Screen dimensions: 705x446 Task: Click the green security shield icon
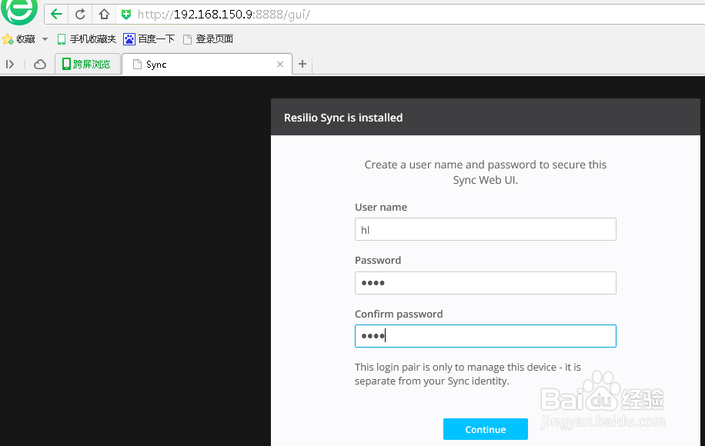pyautogui.click(x=126, y=15)
